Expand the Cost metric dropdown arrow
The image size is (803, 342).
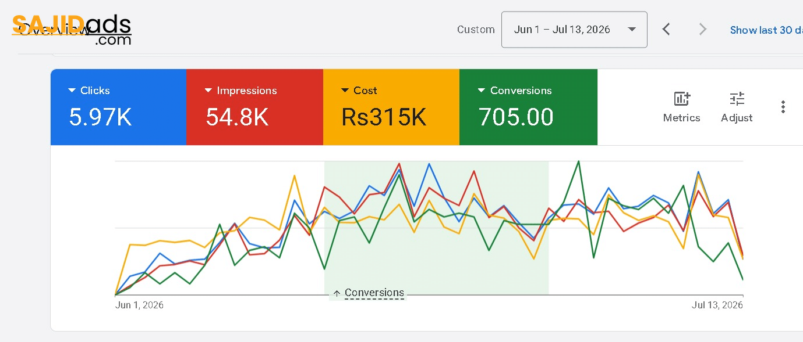[x=345, y=91]
